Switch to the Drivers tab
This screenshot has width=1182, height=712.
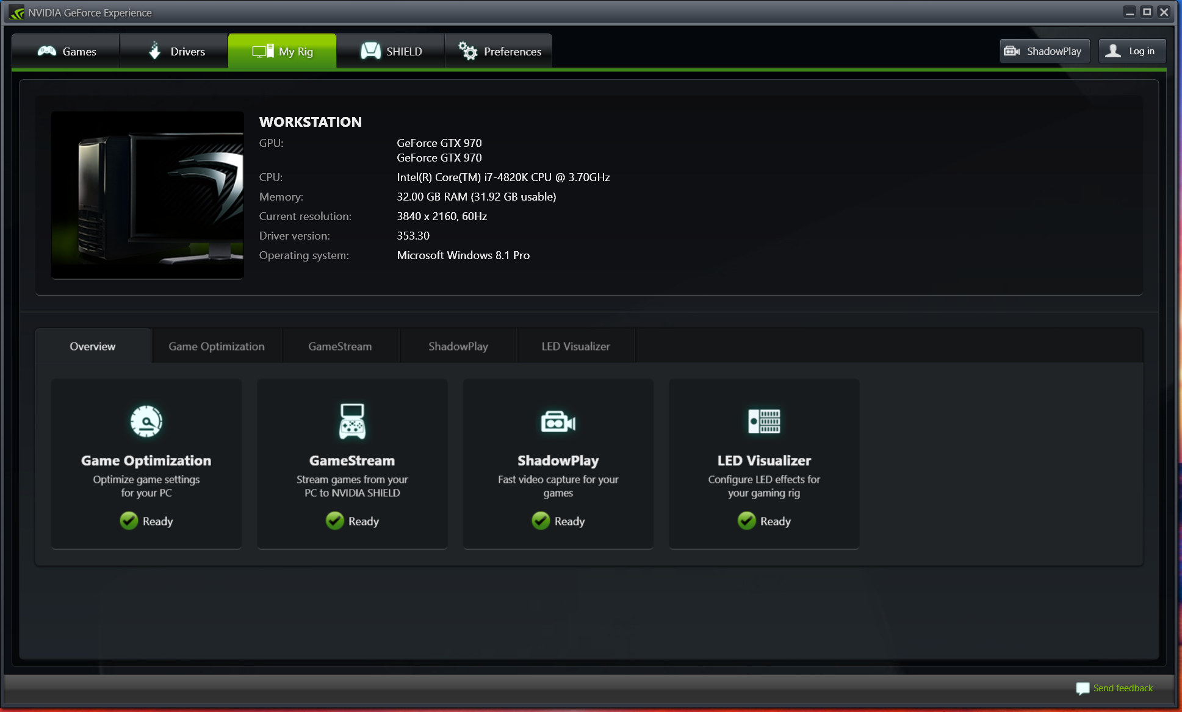(174, 51)
